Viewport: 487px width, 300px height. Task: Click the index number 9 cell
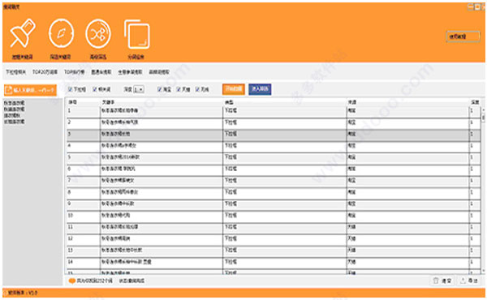click(84, 204)
